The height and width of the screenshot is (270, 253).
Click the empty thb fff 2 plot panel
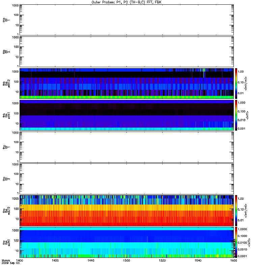[x=126, y=52]
